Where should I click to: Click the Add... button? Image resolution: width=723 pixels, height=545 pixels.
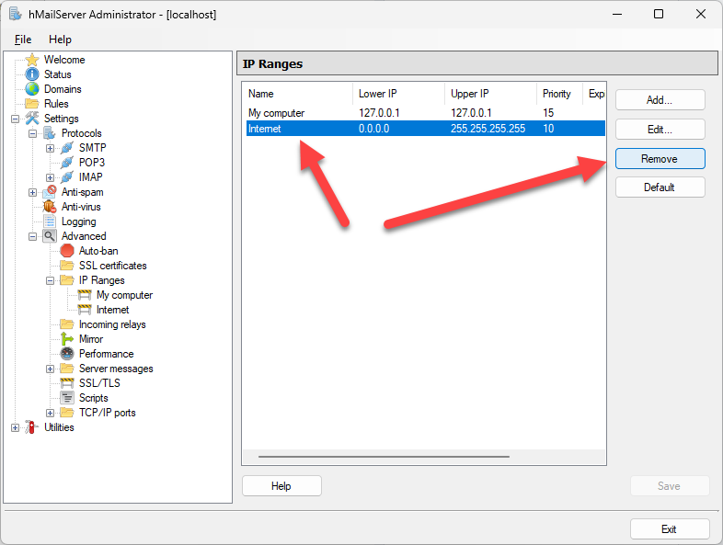[660, 100]
